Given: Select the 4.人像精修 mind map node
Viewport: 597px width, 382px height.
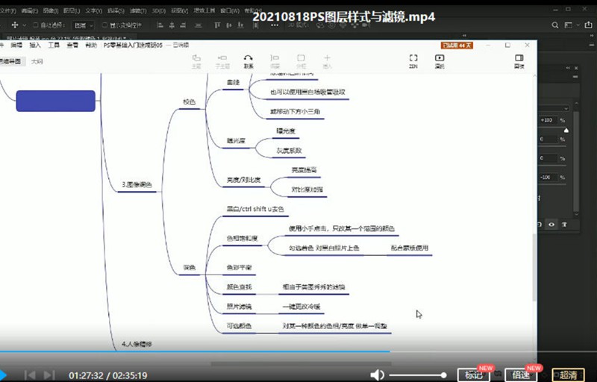Looking at the screenshot, I should click(137, 345).
